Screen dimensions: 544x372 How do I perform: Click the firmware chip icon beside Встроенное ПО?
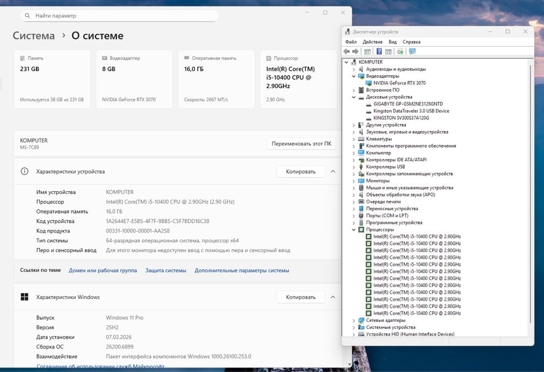click(361, 90)
